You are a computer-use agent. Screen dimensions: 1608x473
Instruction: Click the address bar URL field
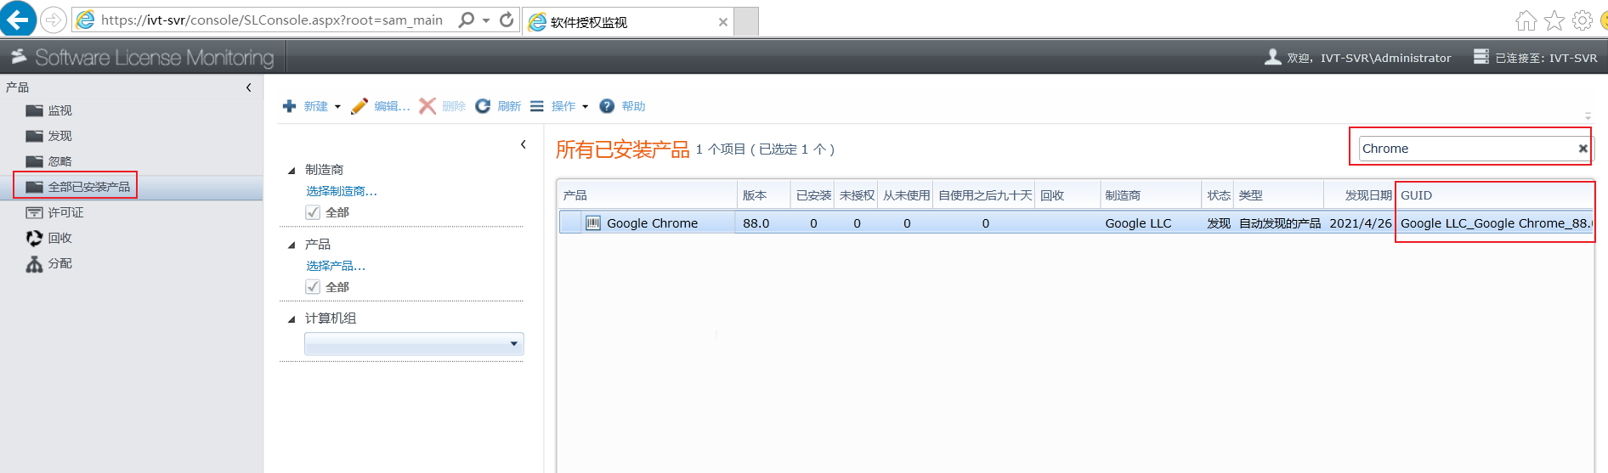click(x=272, y=20)
